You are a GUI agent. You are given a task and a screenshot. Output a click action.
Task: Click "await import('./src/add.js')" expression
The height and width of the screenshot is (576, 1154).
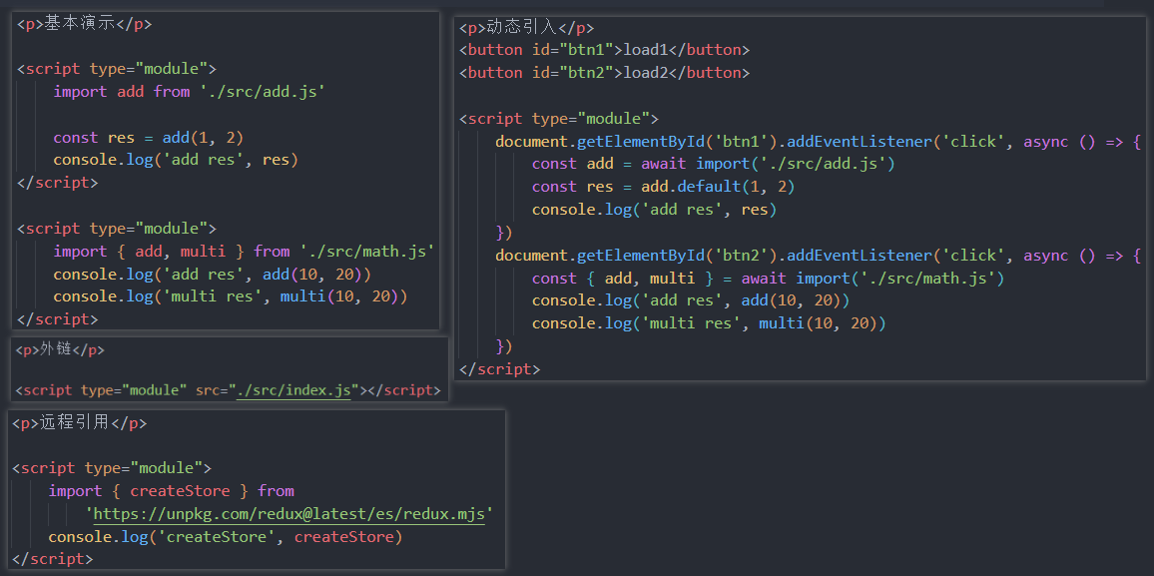click(769, 164)
